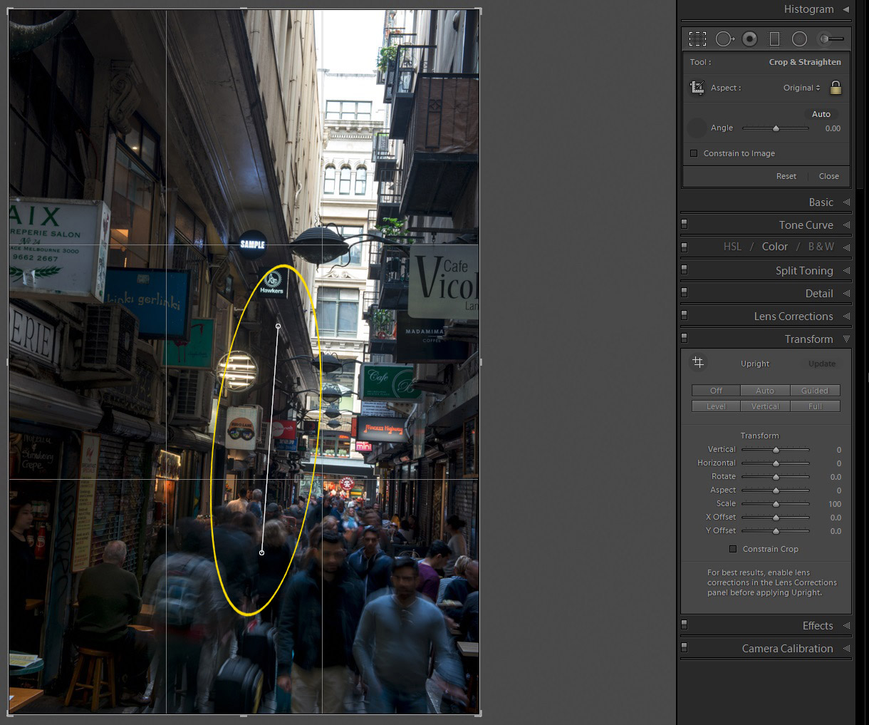Image resolution: width=869 pixels, height=725 pixels.
Task: Click the Crop Frame tool icon beside Aspect
Action: (x=697, y=88)
